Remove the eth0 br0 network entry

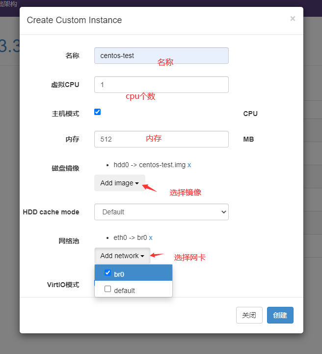[x=151, y=237]
